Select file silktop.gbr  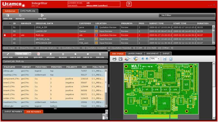tap(54, 71)
